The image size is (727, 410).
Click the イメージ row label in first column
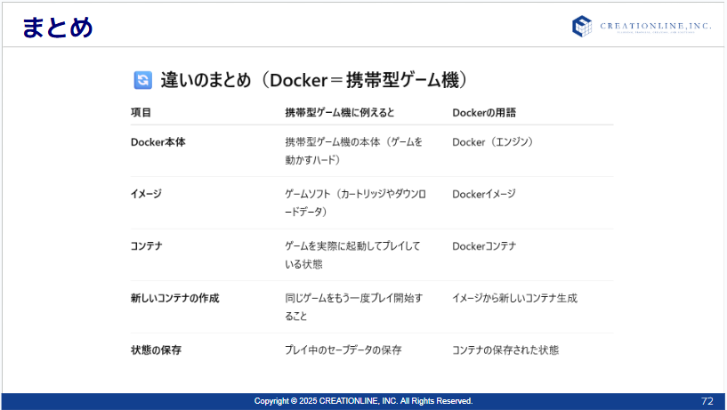click(x=146, y=194)
